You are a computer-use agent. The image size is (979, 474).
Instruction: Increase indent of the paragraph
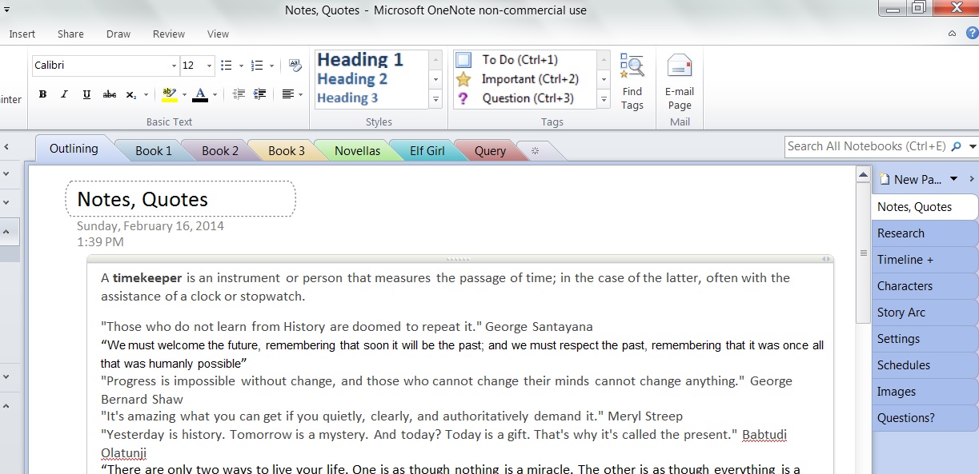(259, 94)
